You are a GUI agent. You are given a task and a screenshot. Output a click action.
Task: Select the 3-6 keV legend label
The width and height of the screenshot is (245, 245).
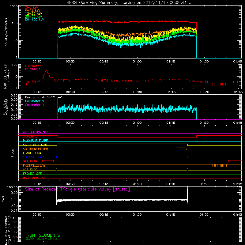pyautogui.click(x=32, y=7)
